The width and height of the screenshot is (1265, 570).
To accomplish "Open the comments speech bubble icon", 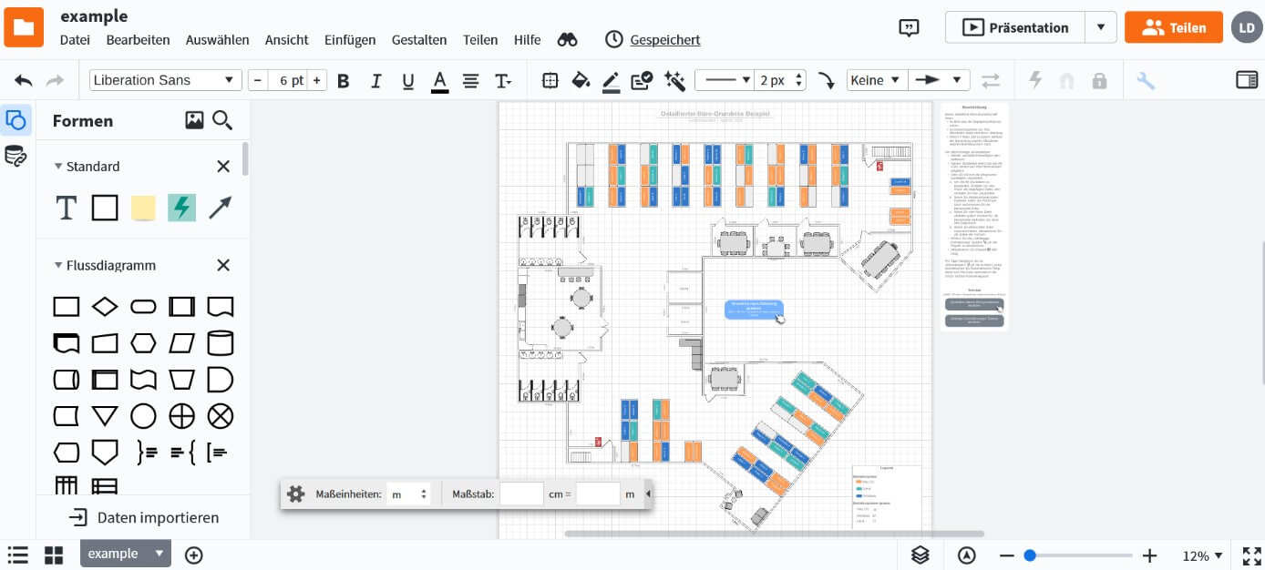I will tap(909, 27).
